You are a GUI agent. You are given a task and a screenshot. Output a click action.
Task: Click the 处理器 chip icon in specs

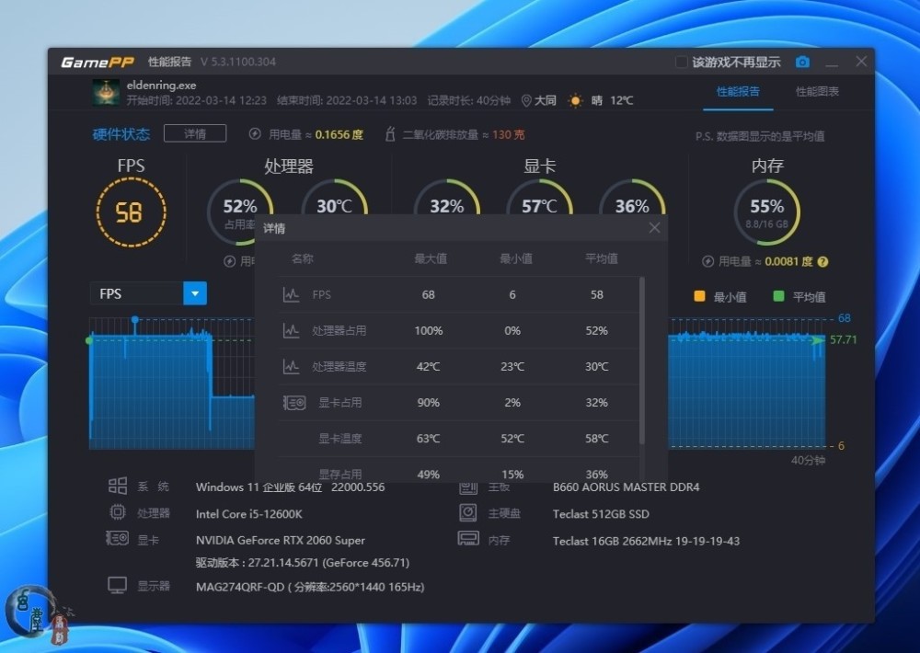[x=118, y=512]
